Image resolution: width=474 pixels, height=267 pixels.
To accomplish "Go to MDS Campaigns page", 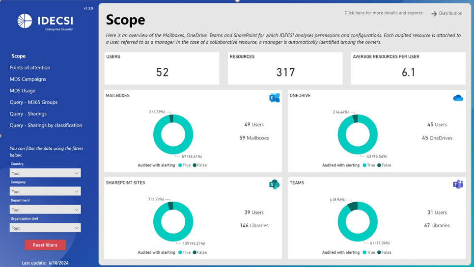I will [28, 79].
